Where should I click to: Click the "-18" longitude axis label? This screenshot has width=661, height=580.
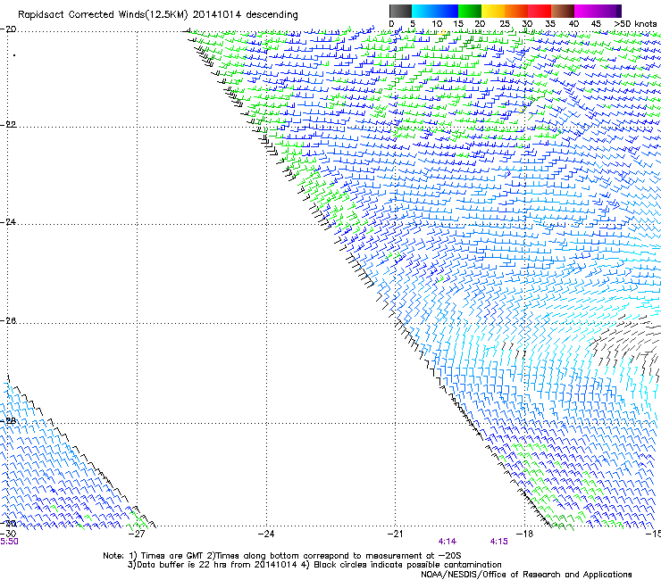(x=525, y=534)
